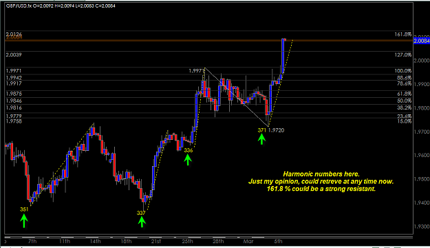Click the 1.9779 level value
The height and width of the screenshot is (248, 430).
point(14,116)
